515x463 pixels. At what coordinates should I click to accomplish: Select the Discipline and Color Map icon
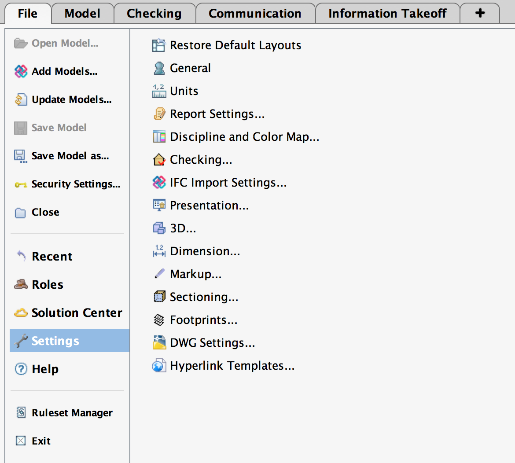(159, 136)
